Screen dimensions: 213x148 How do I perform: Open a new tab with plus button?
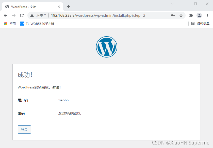tap(69, 7)
